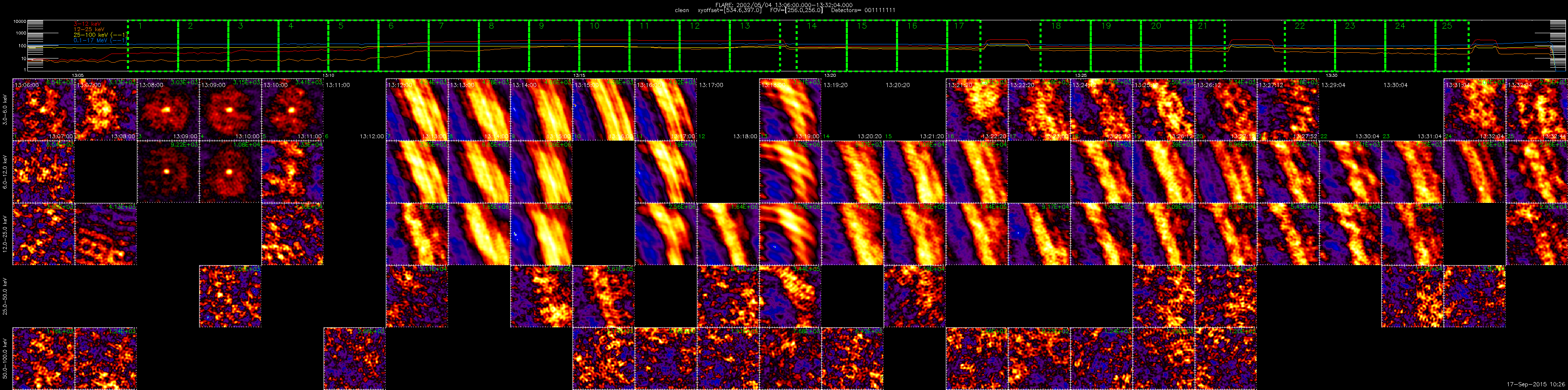Viewport: 1568px width, 390px height.
Task: Select time interval 13 on the light curve
Action: 755,46
